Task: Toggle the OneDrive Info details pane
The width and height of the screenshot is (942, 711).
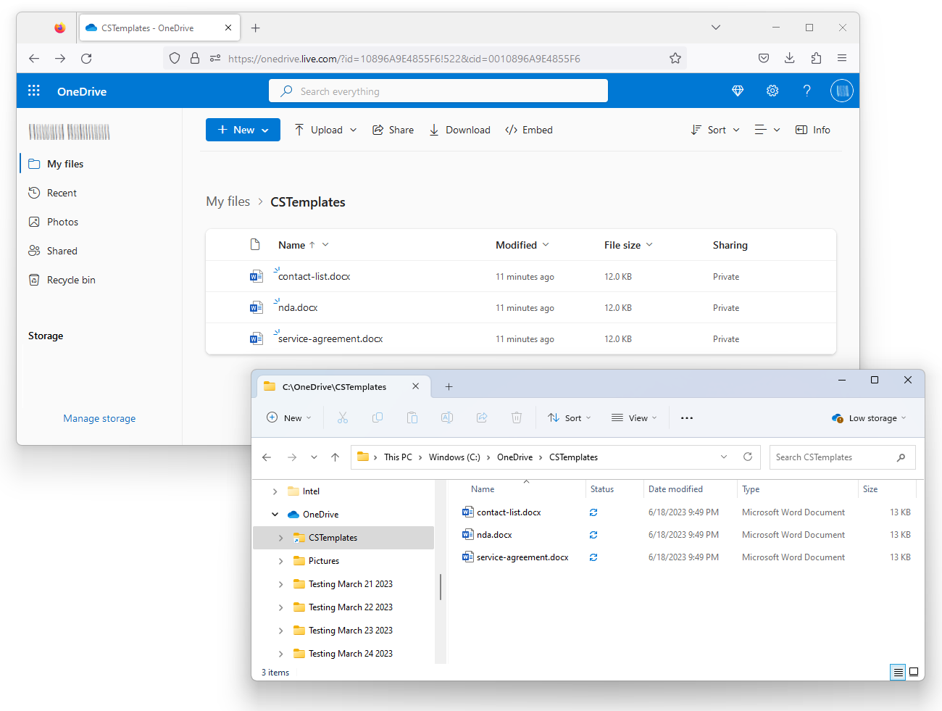Action: tap(813, 130)
